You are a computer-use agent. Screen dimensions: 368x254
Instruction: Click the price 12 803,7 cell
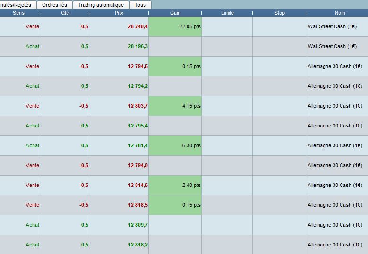(119, 106)
